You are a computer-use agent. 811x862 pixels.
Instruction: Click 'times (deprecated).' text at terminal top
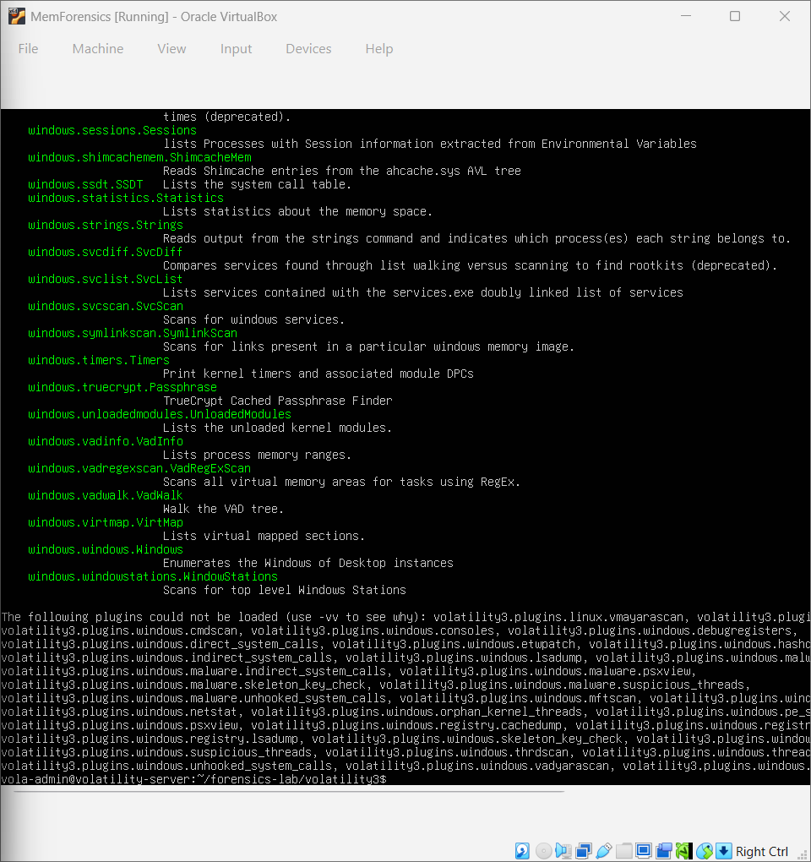coord(227,117)
